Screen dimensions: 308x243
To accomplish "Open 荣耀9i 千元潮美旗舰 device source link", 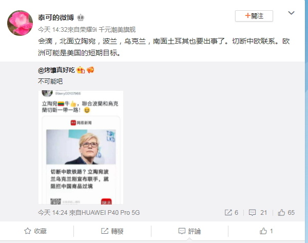I will tap(108, 30).
